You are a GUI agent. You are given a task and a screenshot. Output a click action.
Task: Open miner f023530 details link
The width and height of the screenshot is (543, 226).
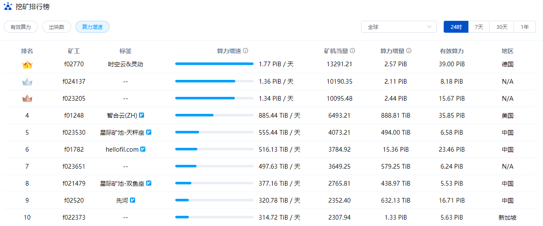(x=74, y=133)
